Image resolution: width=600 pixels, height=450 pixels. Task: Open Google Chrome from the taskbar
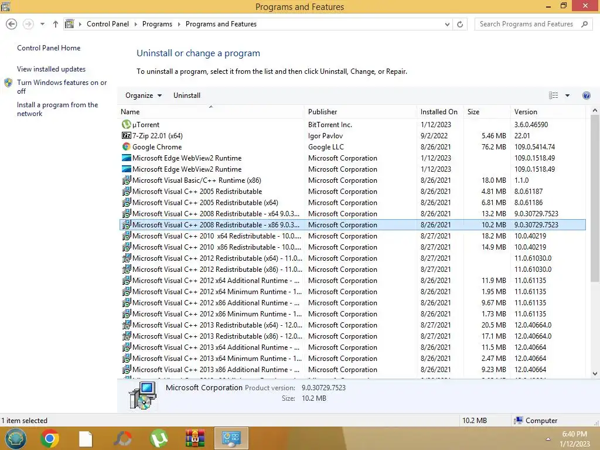click(50, 438)
